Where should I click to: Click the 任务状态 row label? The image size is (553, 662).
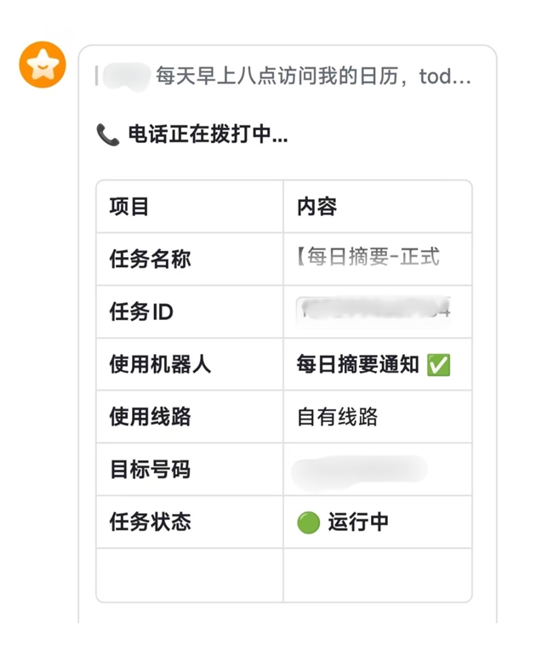(x=150, y=522)
